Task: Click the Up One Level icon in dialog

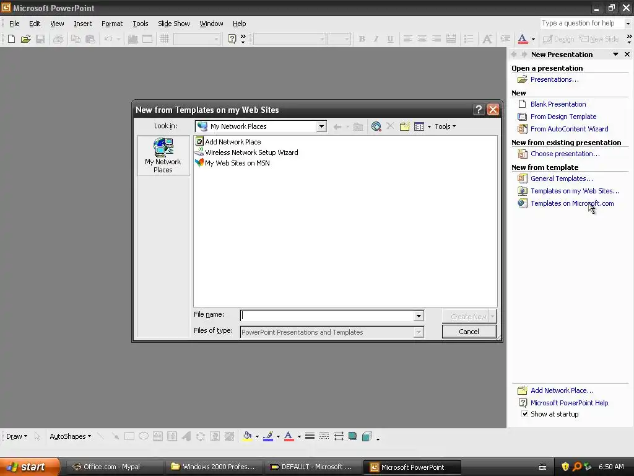Action: 358,126
